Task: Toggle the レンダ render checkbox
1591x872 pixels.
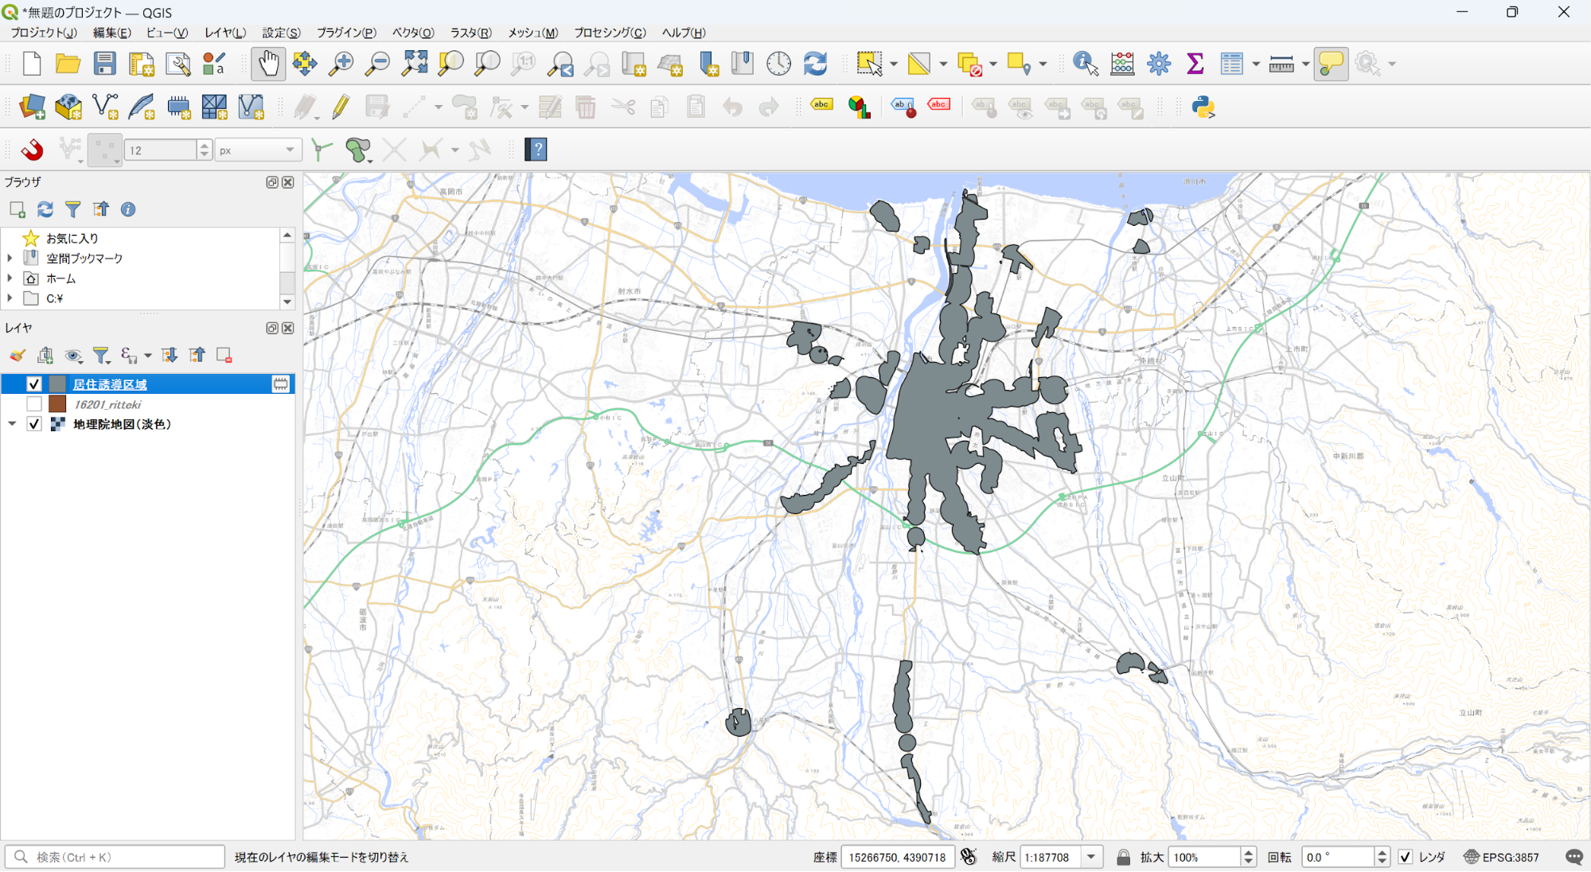Action: (x=1405, y=857)
